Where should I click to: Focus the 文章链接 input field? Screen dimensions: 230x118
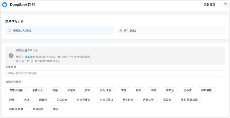pyautogui.click(x=115, y=73)
